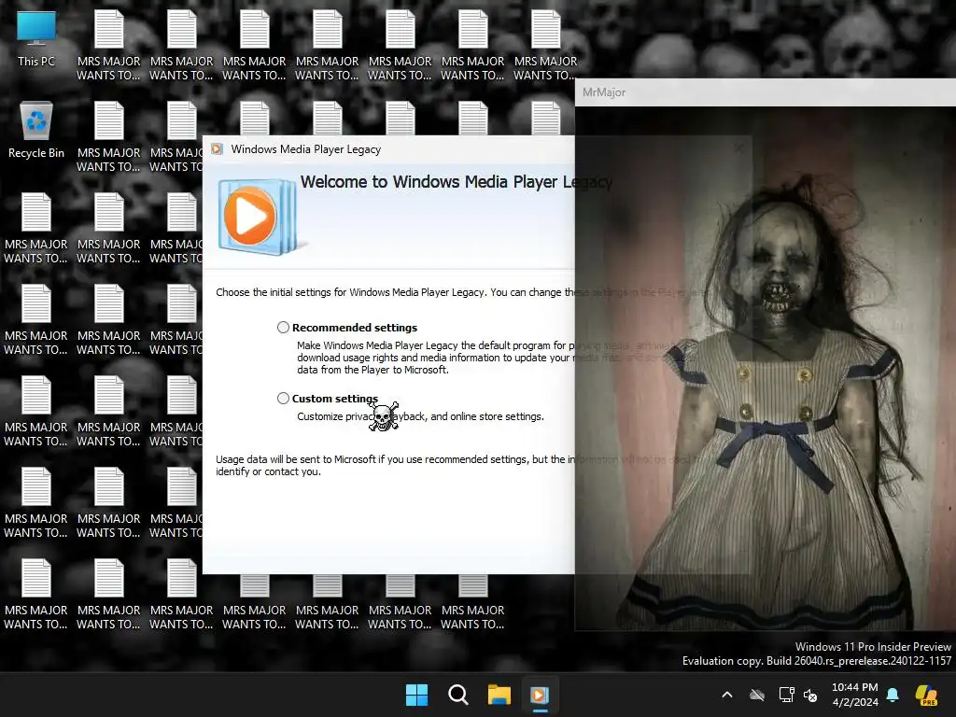Choose the Recommended settings radio button
956x717 pixels.
click(x=283, y=328)
